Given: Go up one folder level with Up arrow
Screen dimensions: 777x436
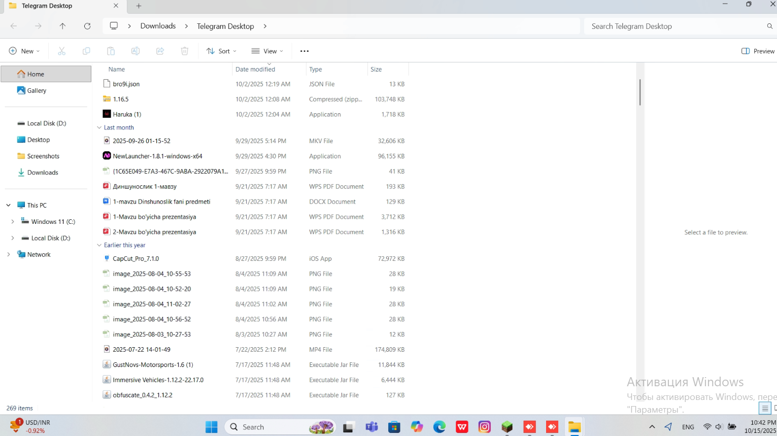Looking at the screenshot, I should (62, 26).
